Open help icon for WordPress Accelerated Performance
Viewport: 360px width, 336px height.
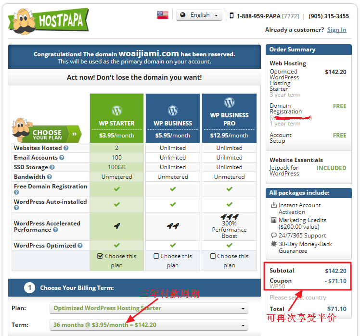click(55, 230)
